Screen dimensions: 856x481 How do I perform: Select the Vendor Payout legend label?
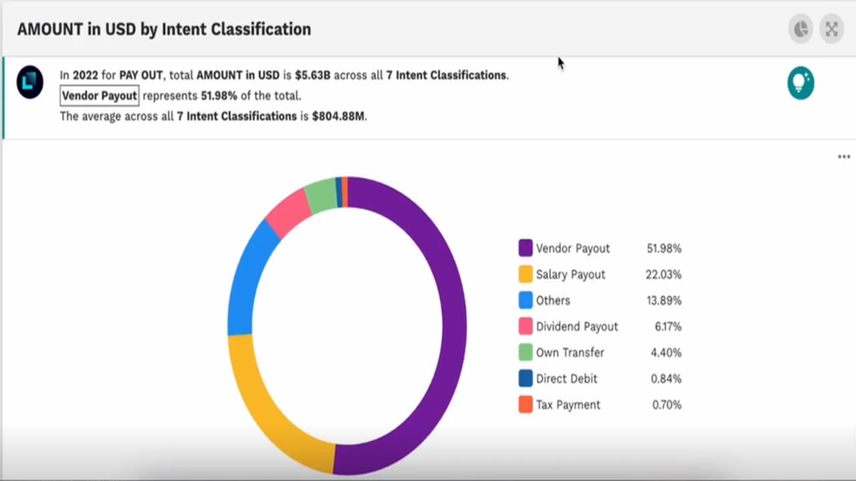point(573,249)
